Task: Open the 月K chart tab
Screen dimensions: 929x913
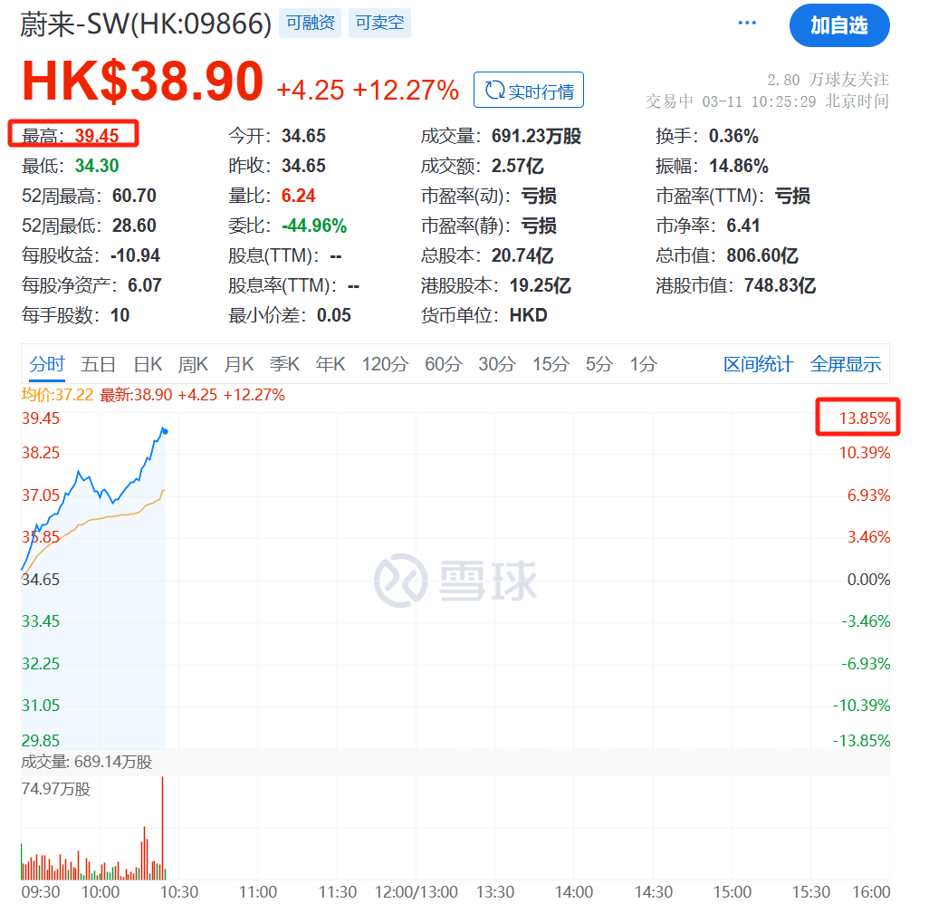Action: 239,363
